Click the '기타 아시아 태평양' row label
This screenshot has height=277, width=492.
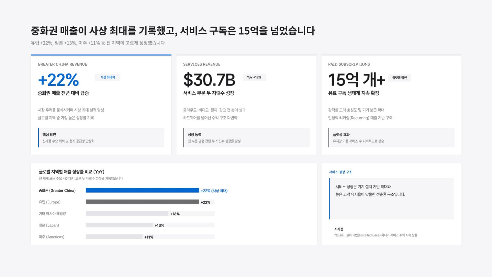tap(52, 214)
